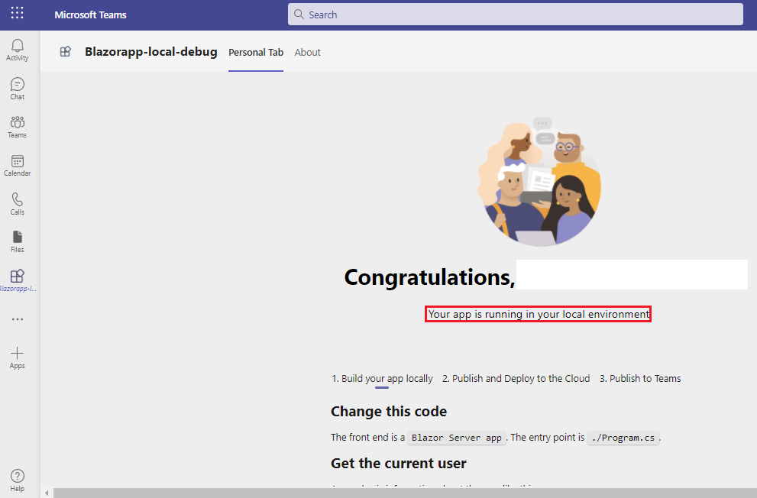The height and width of the screenshot is (498, 757).
Task: Click the search magnifier icon
Action: 299,15
